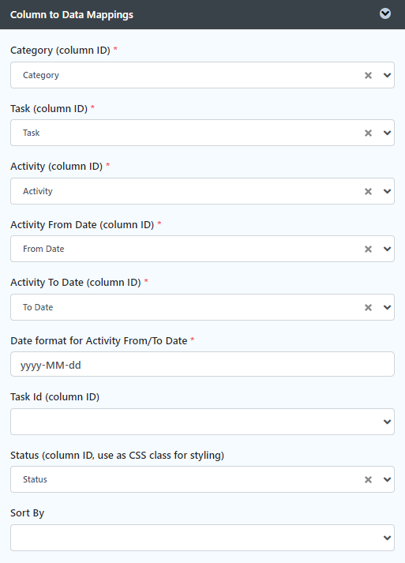Open the Activity column dropdown arrow
The height and width of the screenshot is (563, 405).
click(x=387, y=191)
